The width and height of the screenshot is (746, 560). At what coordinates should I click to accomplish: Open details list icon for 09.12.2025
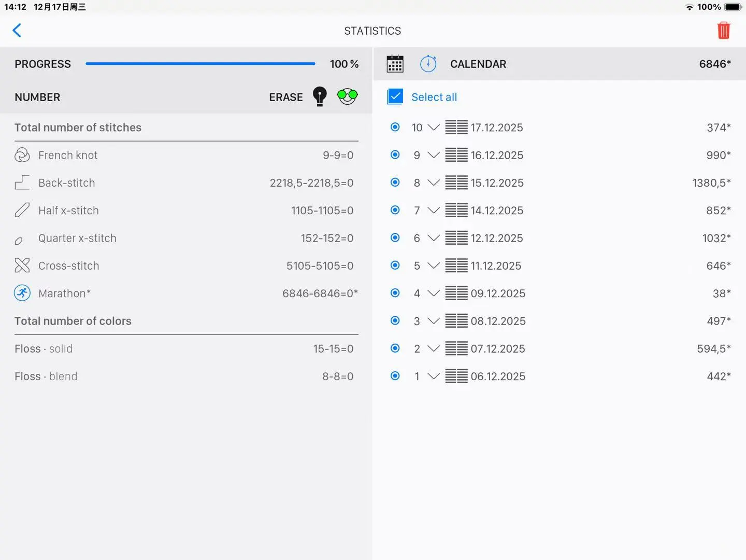[456, 293]
